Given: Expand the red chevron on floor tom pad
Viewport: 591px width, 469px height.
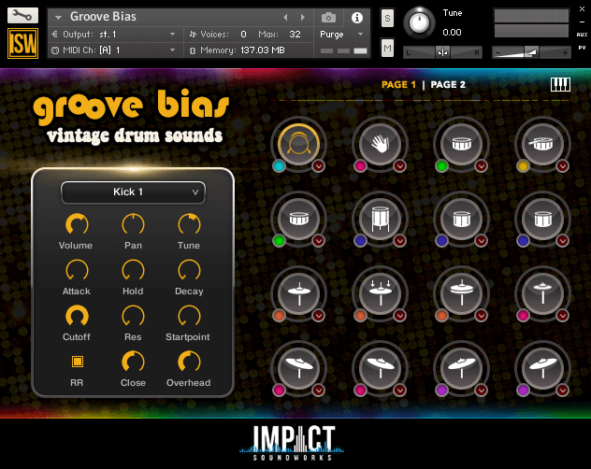Looking at the screenshot, I should pos(400,241).
